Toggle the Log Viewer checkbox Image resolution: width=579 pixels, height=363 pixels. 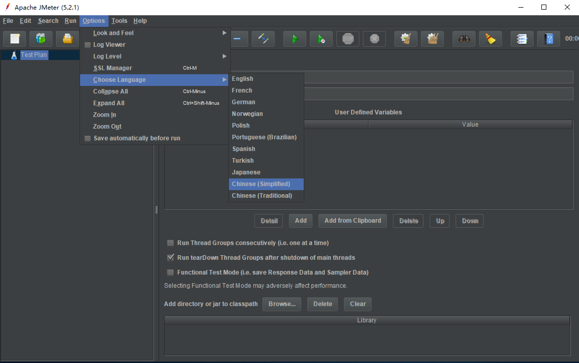(x=88, y=45)
